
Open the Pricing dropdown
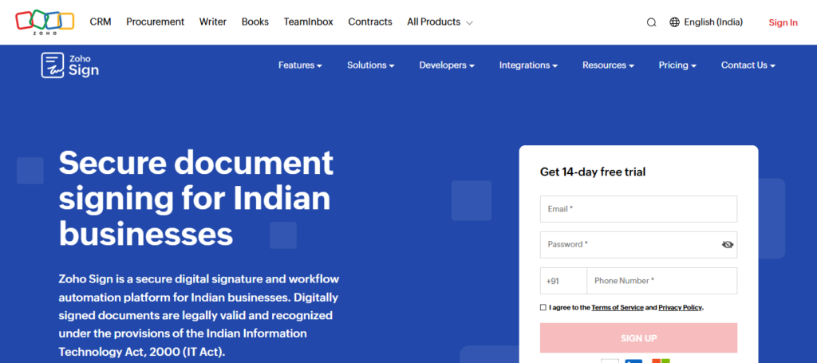[x=677, y=65]
